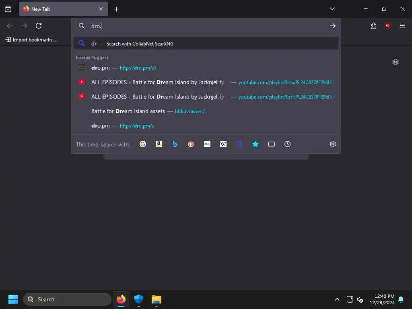Search this time with Bing
The height and width of the screenshot is (309, 412).
pyautogui.click(x=175, y=144)
